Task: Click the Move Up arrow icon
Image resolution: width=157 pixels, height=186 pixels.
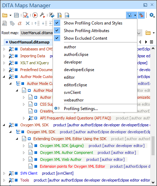Action: point(37,23)
